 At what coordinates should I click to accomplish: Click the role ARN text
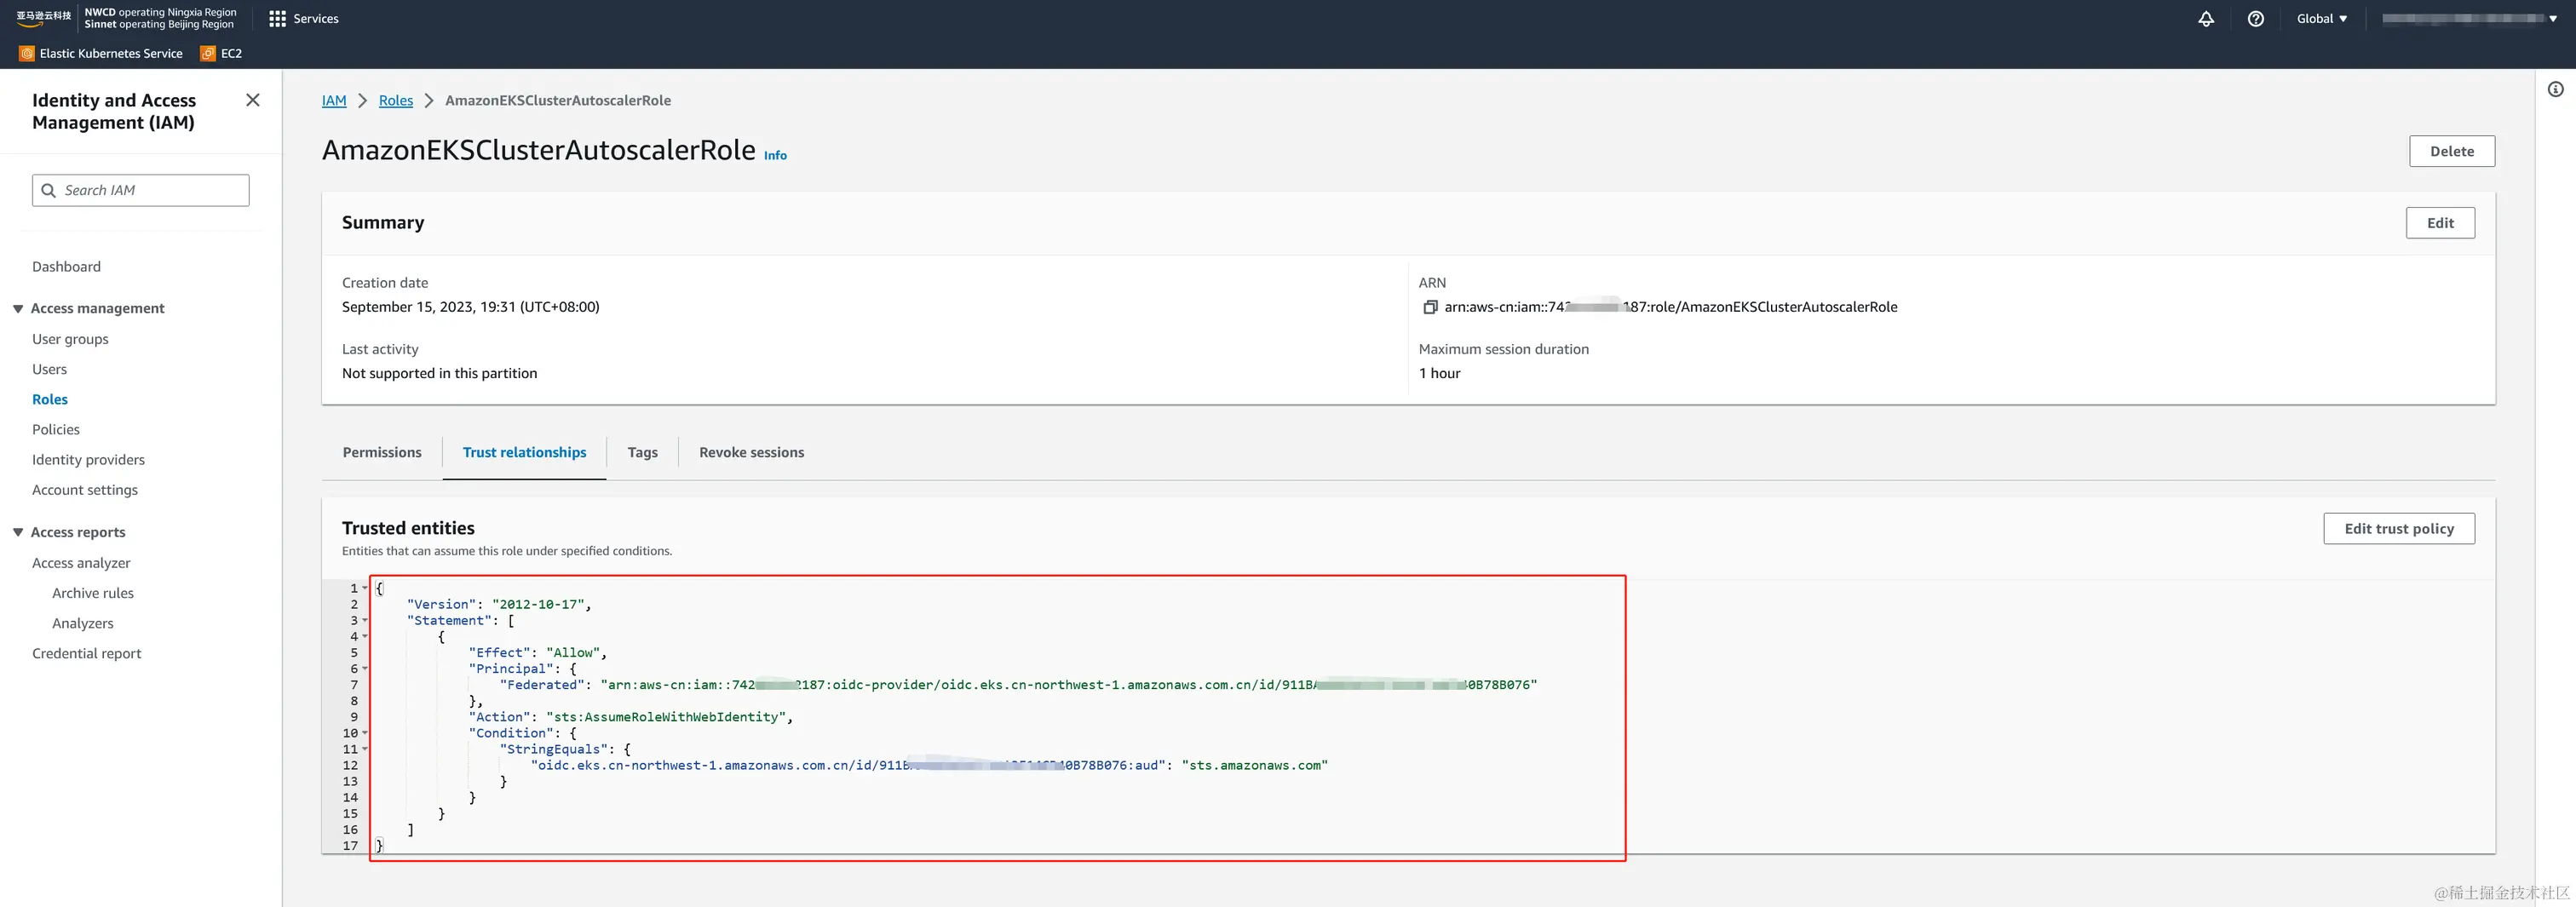click(x=1670, y=307)
